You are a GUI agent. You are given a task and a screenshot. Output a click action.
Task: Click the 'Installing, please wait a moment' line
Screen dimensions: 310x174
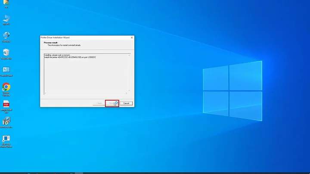[58, 55]
